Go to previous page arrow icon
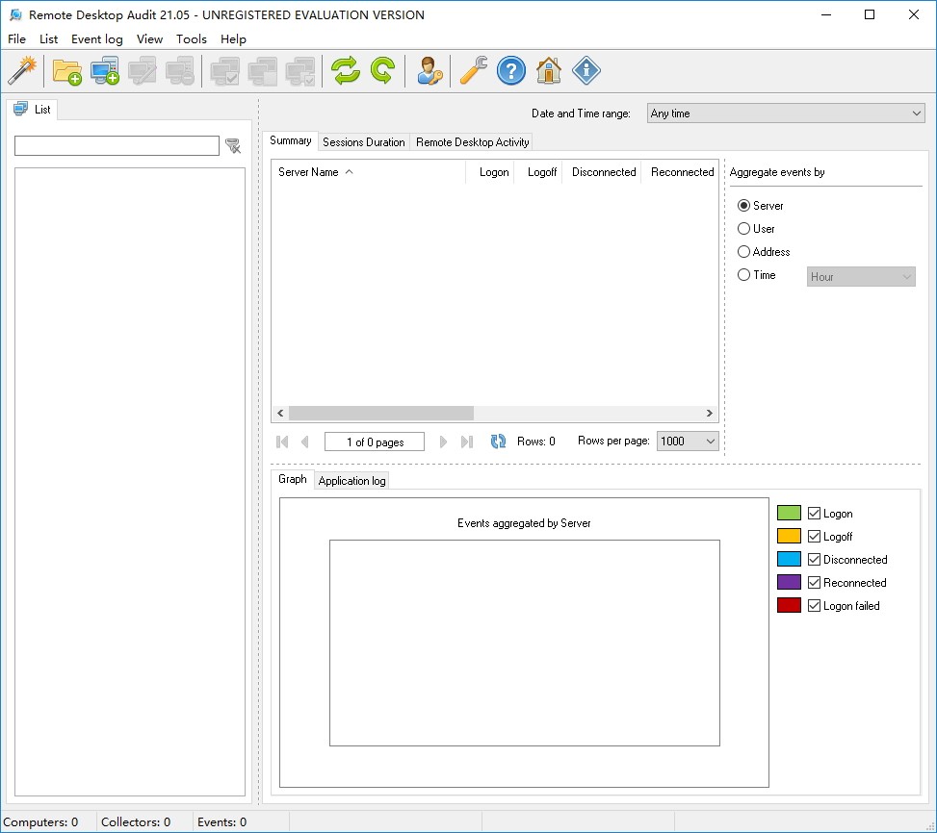 304,442
